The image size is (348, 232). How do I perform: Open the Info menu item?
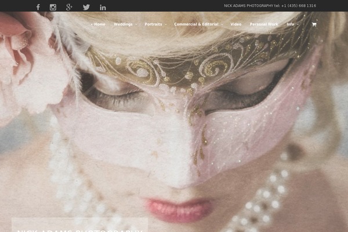coord(291,24)
